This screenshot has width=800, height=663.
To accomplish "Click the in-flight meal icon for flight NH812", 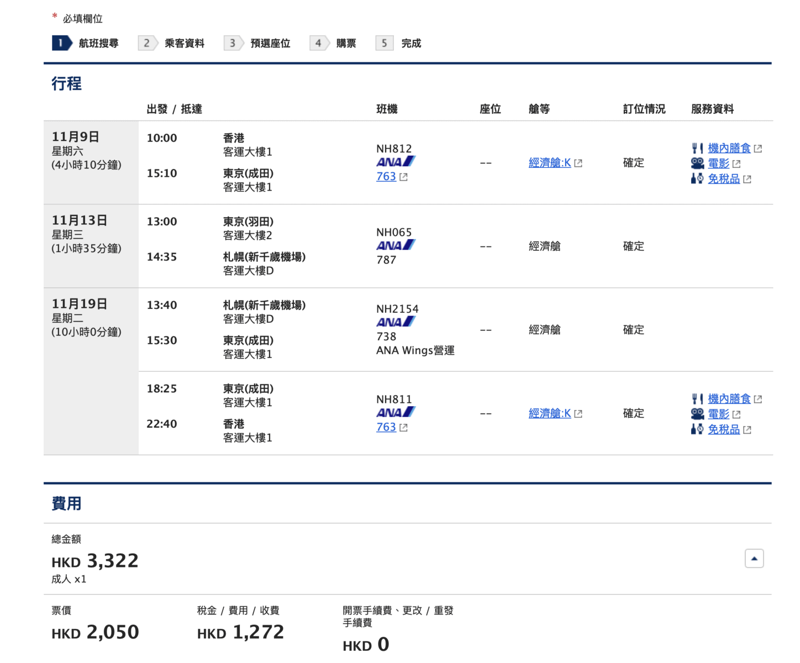I will (697, 148).
